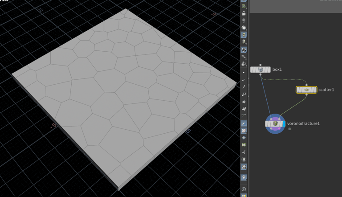Toggle the highlighted red-white grid display icon
Screen dimensions: 342x197
tap(244, 131)
